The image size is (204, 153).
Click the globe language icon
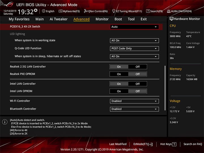click(44, 11)
